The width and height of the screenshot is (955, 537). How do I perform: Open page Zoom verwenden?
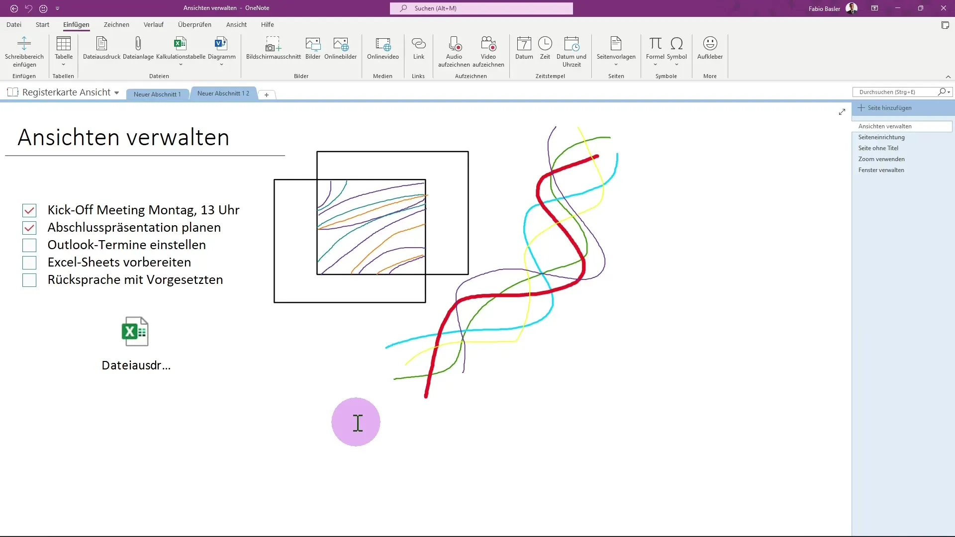click(x=881, y=159)
